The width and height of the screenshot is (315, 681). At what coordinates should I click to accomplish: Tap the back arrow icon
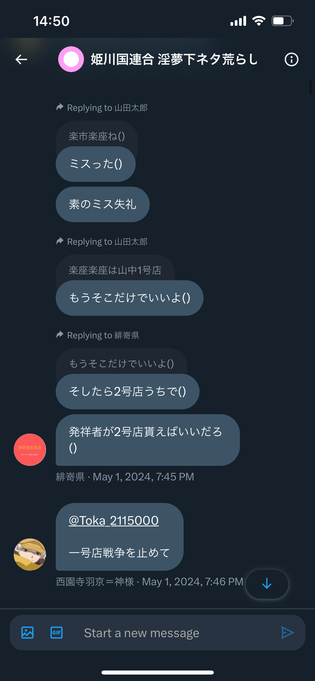click(x=21, y=59)
